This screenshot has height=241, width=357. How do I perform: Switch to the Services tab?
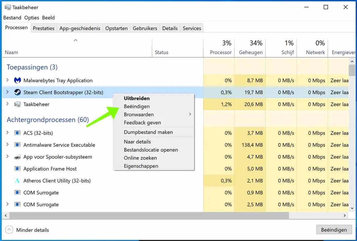tap(192, 28)
